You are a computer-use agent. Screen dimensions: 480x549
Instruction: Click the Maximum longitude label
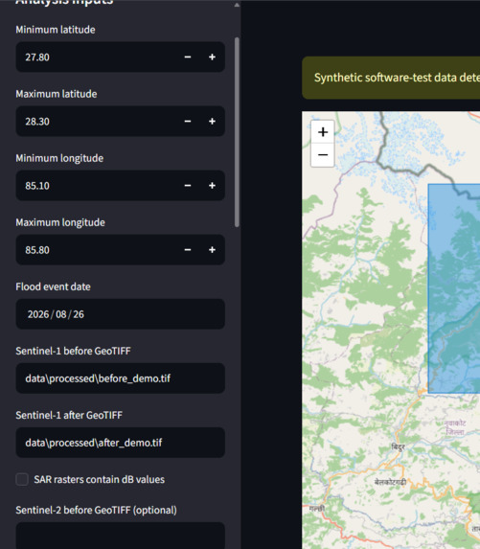click(x=60, y=222)
